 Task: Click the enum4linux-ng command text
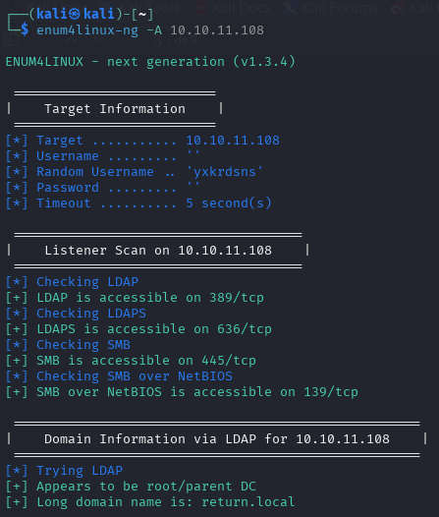click(x=87, y=30)
